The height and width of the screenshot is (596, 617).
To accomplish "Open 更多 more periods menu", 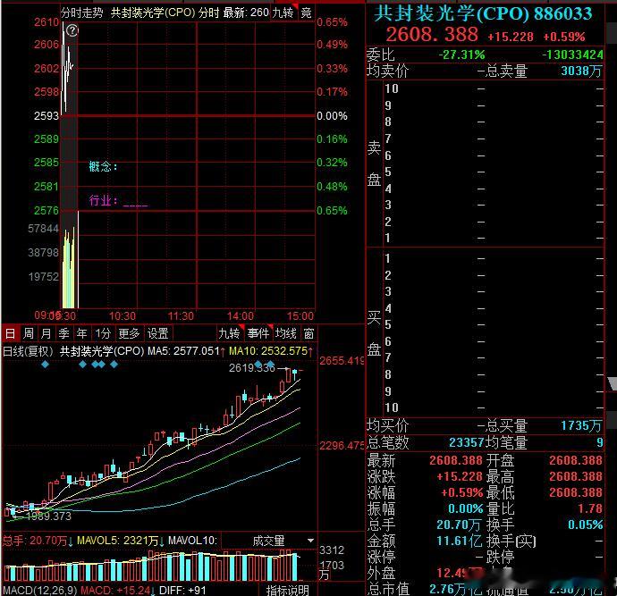I will (x=129, y=334).
